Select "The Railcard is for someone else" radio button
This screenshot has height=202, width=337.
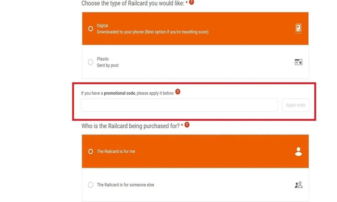click(91, 185)
